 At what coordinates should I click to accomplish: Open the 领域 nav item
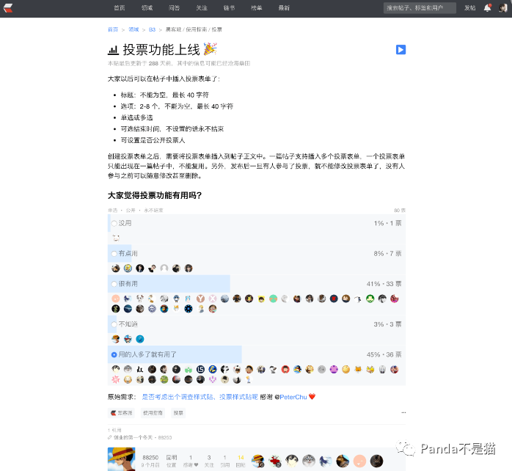click(147, 8)
